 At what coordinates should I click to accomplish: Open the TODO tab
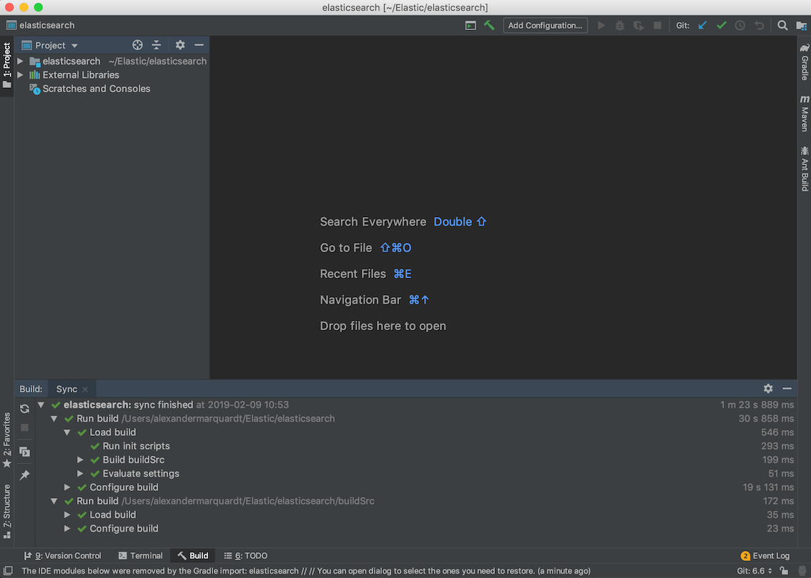[246, 556]
